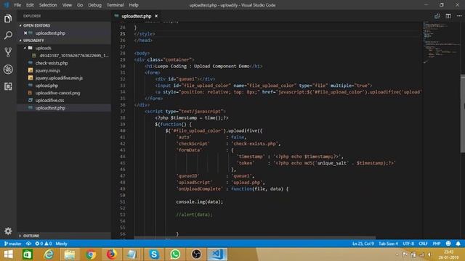Click line number 40 in the gutter
Viewport: 465px width, 261px height.
click(x=123, y=130)
